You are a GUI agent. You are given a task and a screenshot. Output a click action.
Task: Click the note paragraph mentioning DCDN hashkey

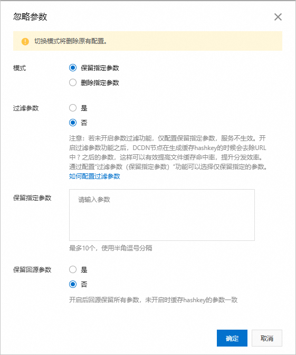click(168, 152)
